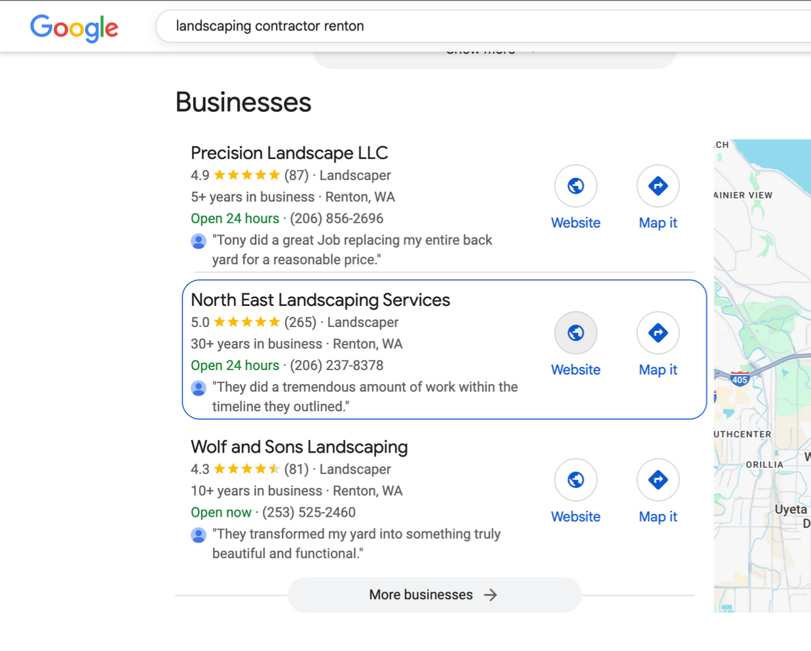The width and height of the screenshot is (811, 651).
Task: Click the Google logo
Action: (74, 28)
